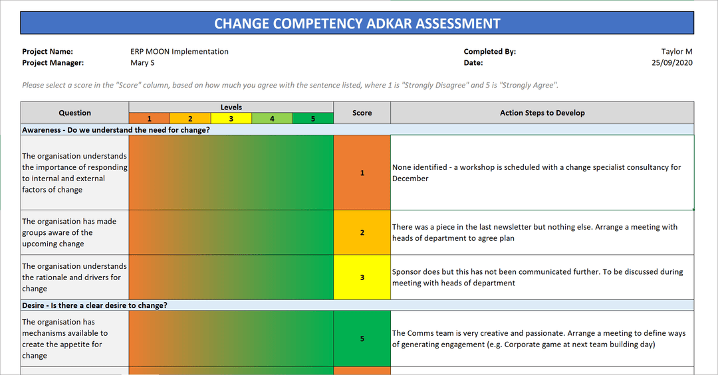The height and width of the screenshot is (375, 718).
Task: Select the project name value 'ERP MOON Implementation'
Action: [x=179, y=52]
